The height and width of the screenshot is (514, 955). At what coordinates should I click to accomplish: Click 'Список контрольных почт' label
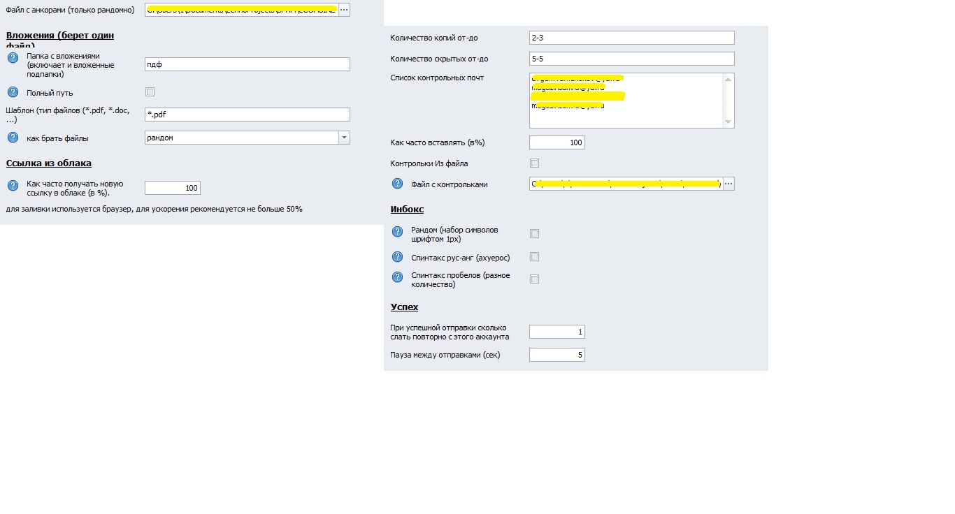437,78
